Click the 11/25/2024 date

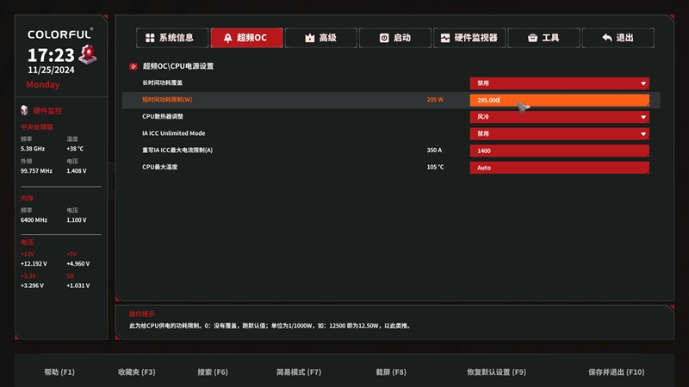[x=51, y=70]
